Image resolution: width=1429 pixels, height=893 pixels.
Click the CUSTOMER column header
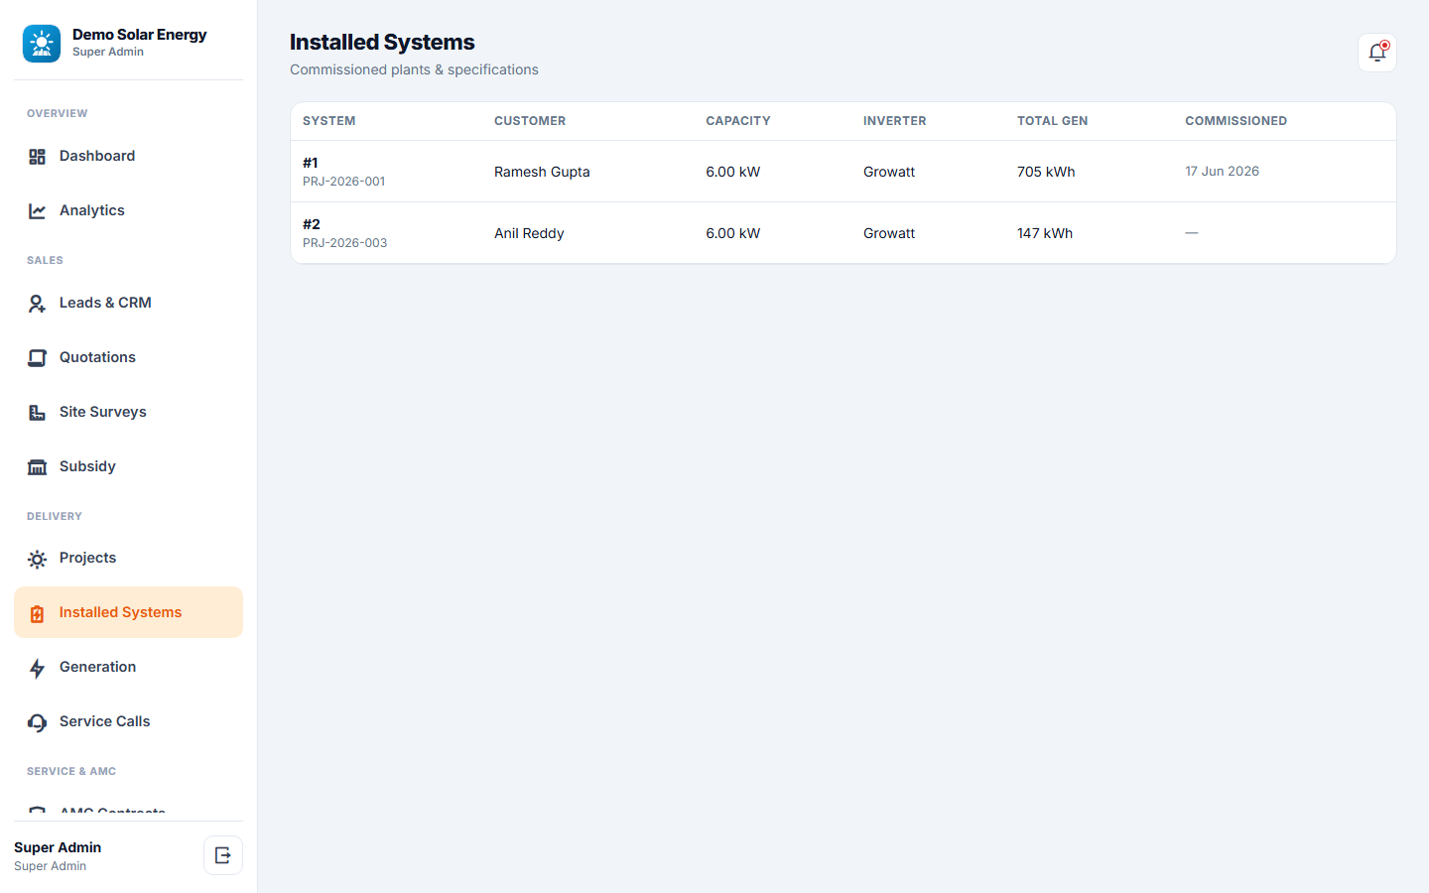click(530, 121)
